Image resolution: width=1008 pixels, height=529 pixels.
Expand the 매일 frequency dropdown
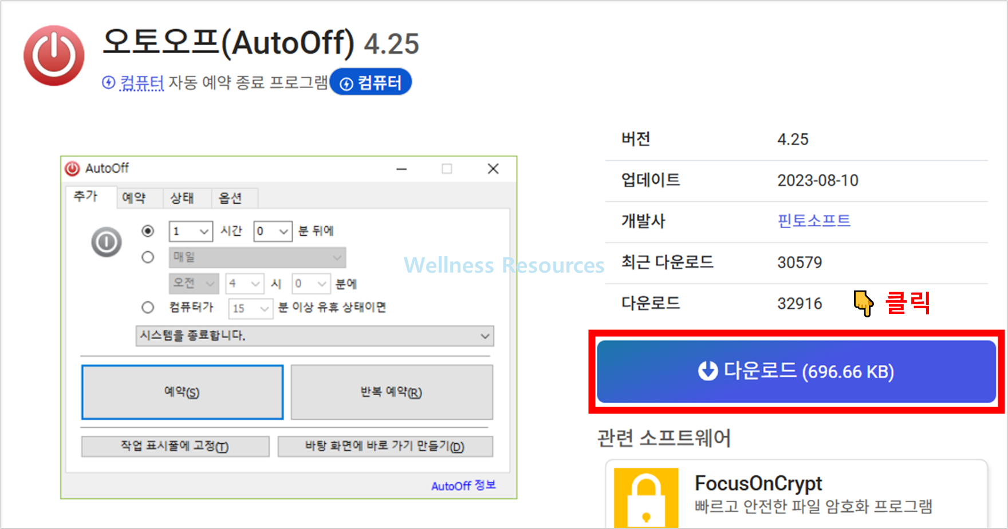[257, 257]
